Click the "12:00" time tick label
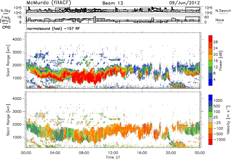This screenshot has height=159, width=231. pyautogui.click(x=113, y=153)
